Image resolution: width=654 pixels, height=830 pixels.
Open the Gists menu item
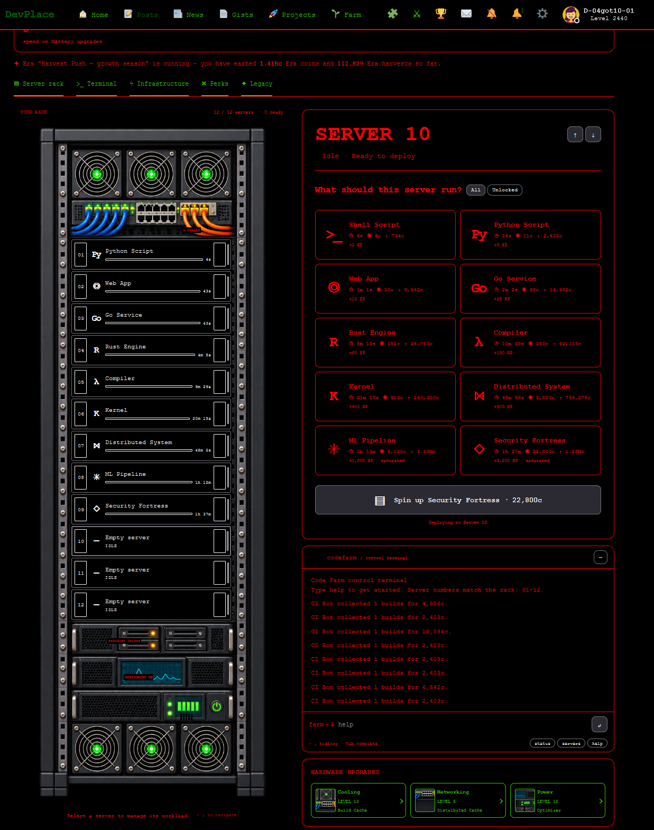236,15
